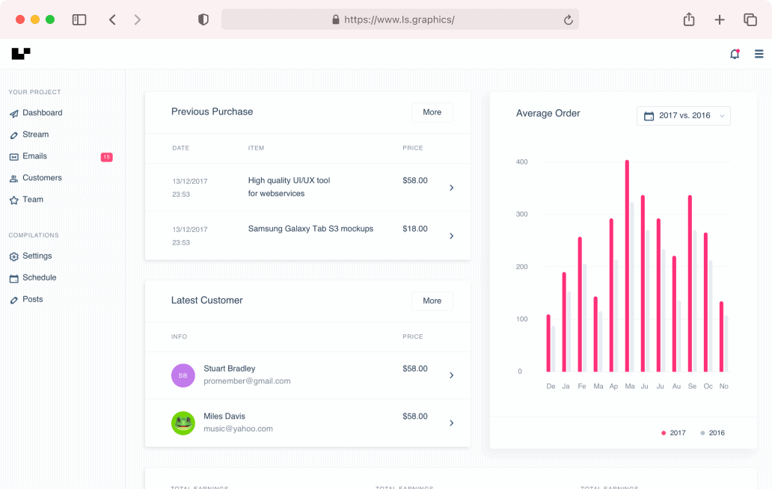Click the Miles Davis name

[224, 416]
